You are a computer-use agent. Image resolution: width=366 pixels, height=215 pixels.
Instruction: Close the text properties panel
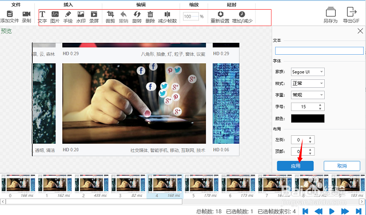[x=360, y=31]
